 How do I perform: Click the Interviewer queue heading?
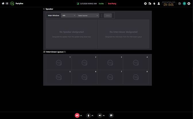tap(55, 52)
